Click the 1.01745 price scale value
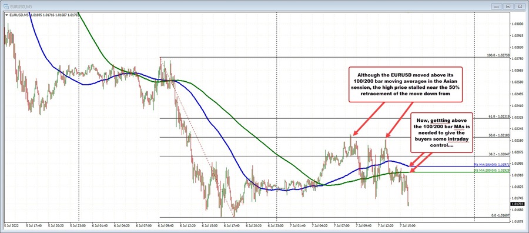This screenshot has height=233, width=529. [x=517, y=198]
